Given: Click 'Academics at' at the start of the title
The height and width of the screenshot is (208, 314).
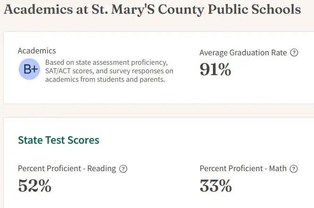Looking at the screenshot, I should (46, 9).
